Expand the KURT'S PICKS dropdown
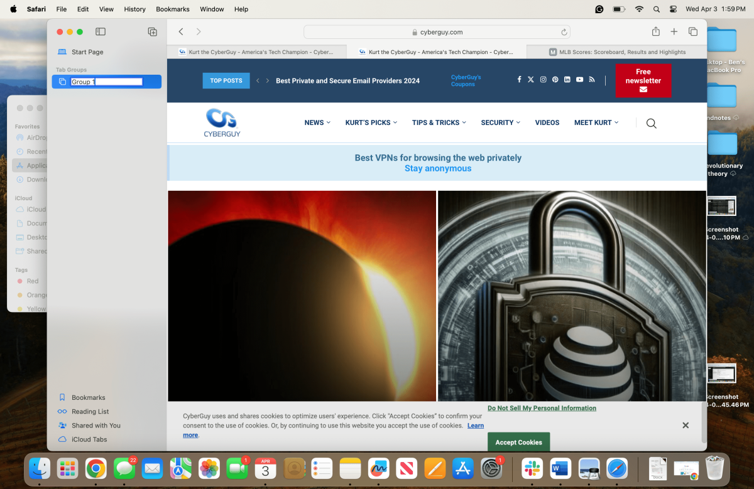The height and width of the screenshot is (489, 754). click(x=371, y=122)
